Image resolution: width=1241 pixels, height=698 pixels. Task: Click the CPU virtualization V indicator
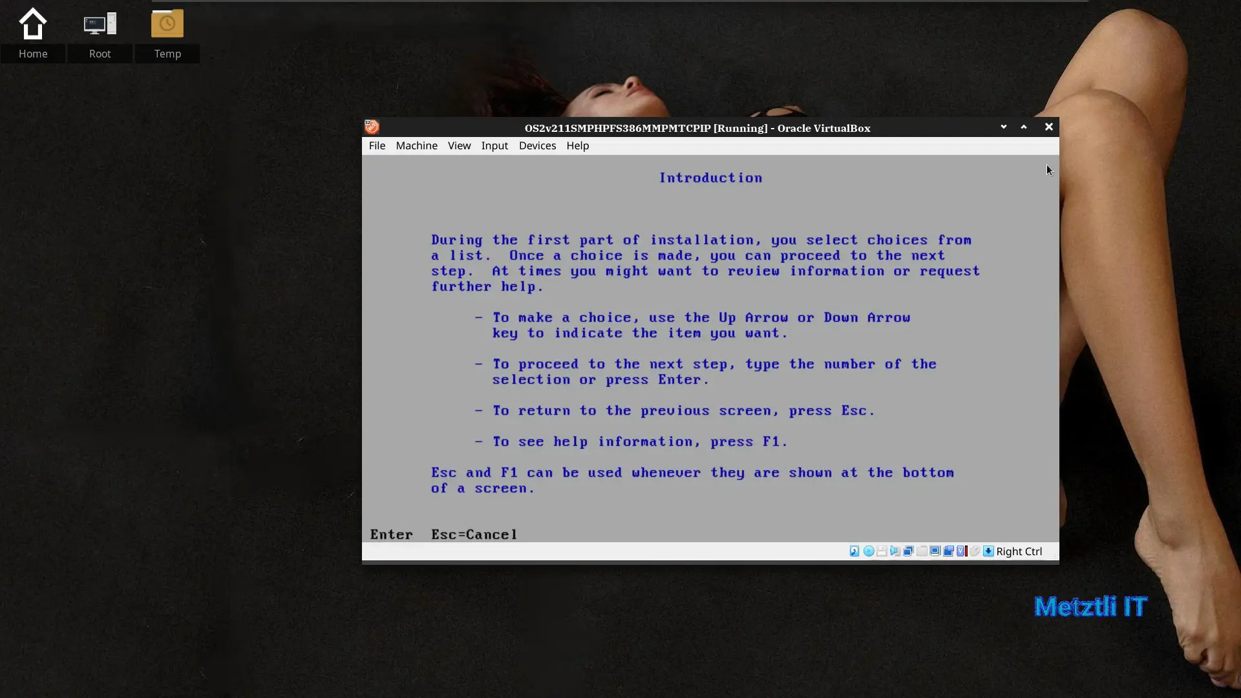(961, 551)
